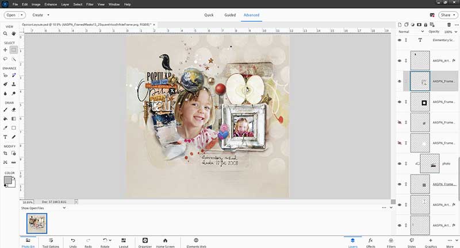Select the Content-Aware Move tool
Image resolution: width=460 pixels, height=248 pixels.
tap(5, 162)
